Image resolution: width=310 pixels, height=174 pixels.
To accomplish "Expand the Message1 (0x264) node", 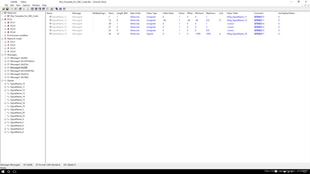I will coord(5,58).
